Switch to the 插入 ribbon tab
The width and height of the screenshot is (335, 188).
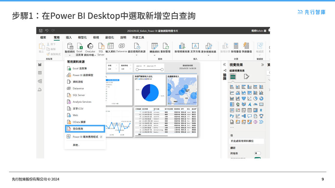[x=68, y=38]
